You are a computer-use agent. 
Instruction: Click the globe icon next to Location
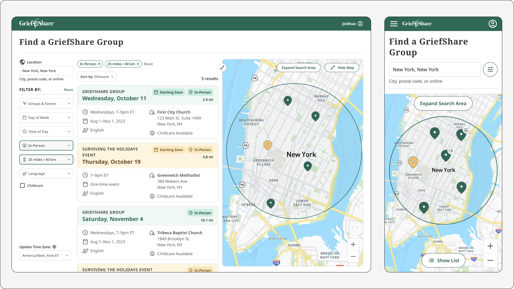(x=22, y=62)
